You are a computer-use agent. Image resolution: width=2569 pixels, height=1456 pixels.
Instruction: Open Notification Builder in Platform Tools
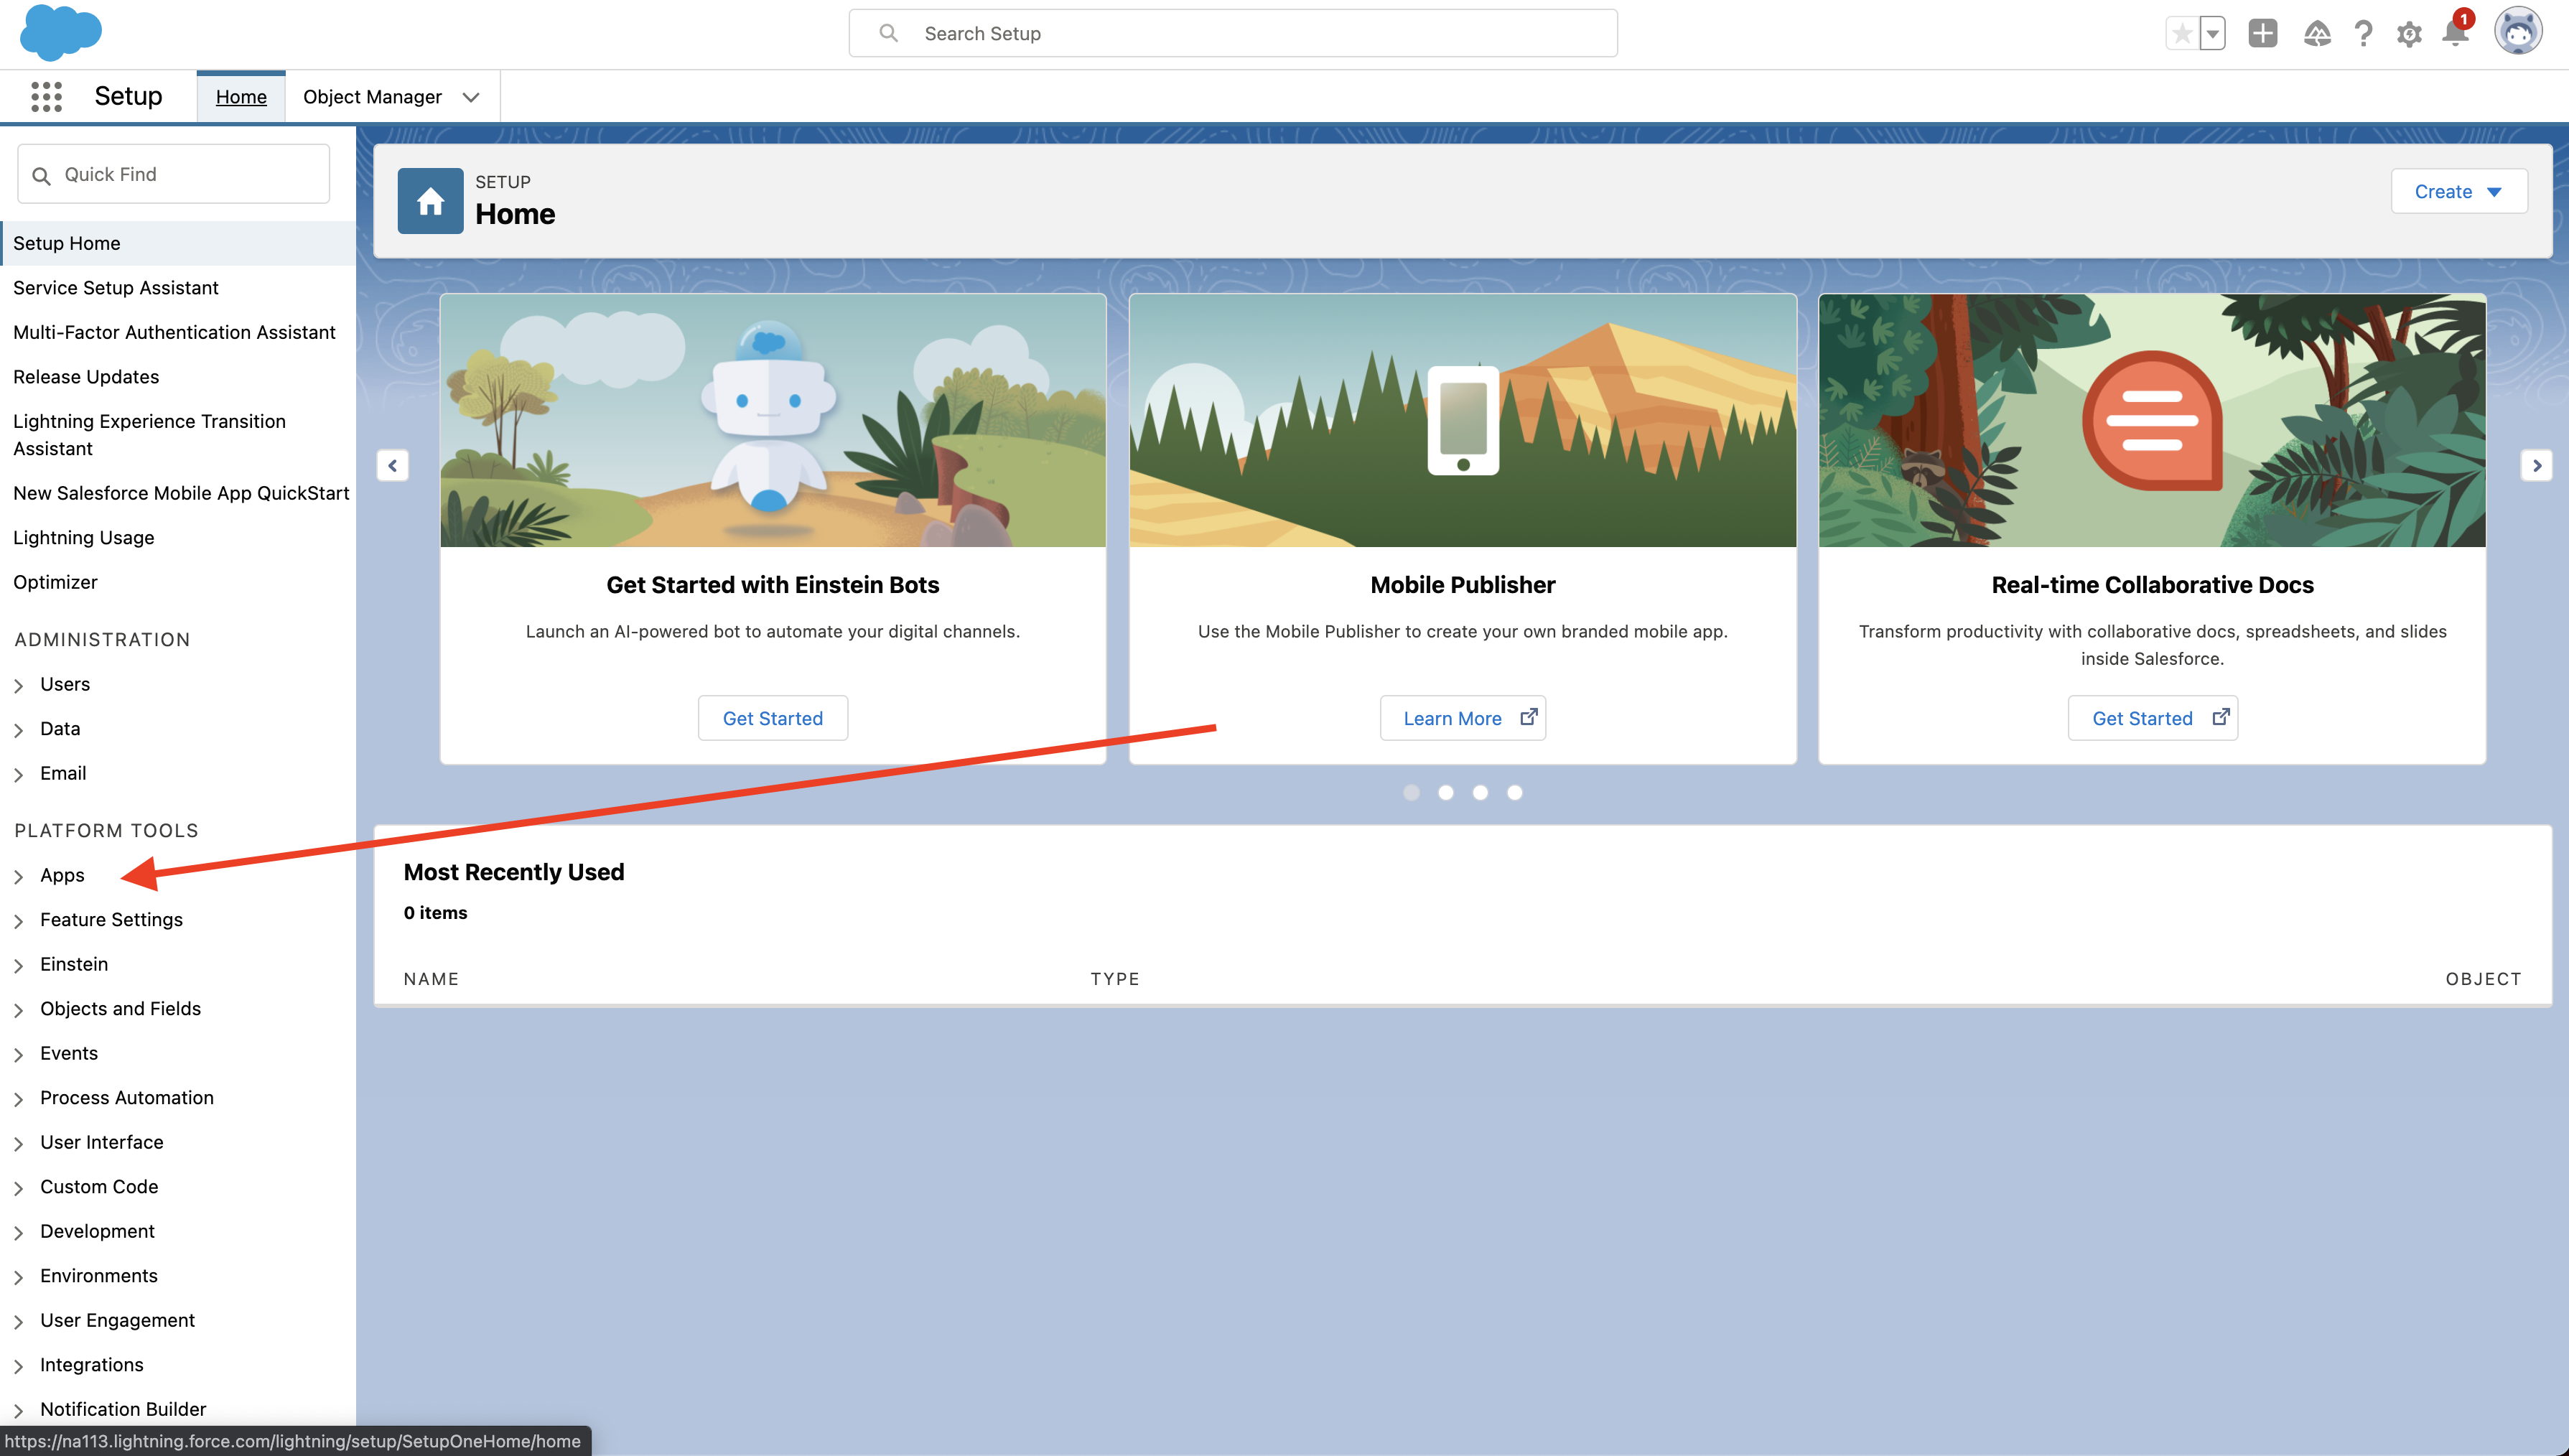point(123,1410)
